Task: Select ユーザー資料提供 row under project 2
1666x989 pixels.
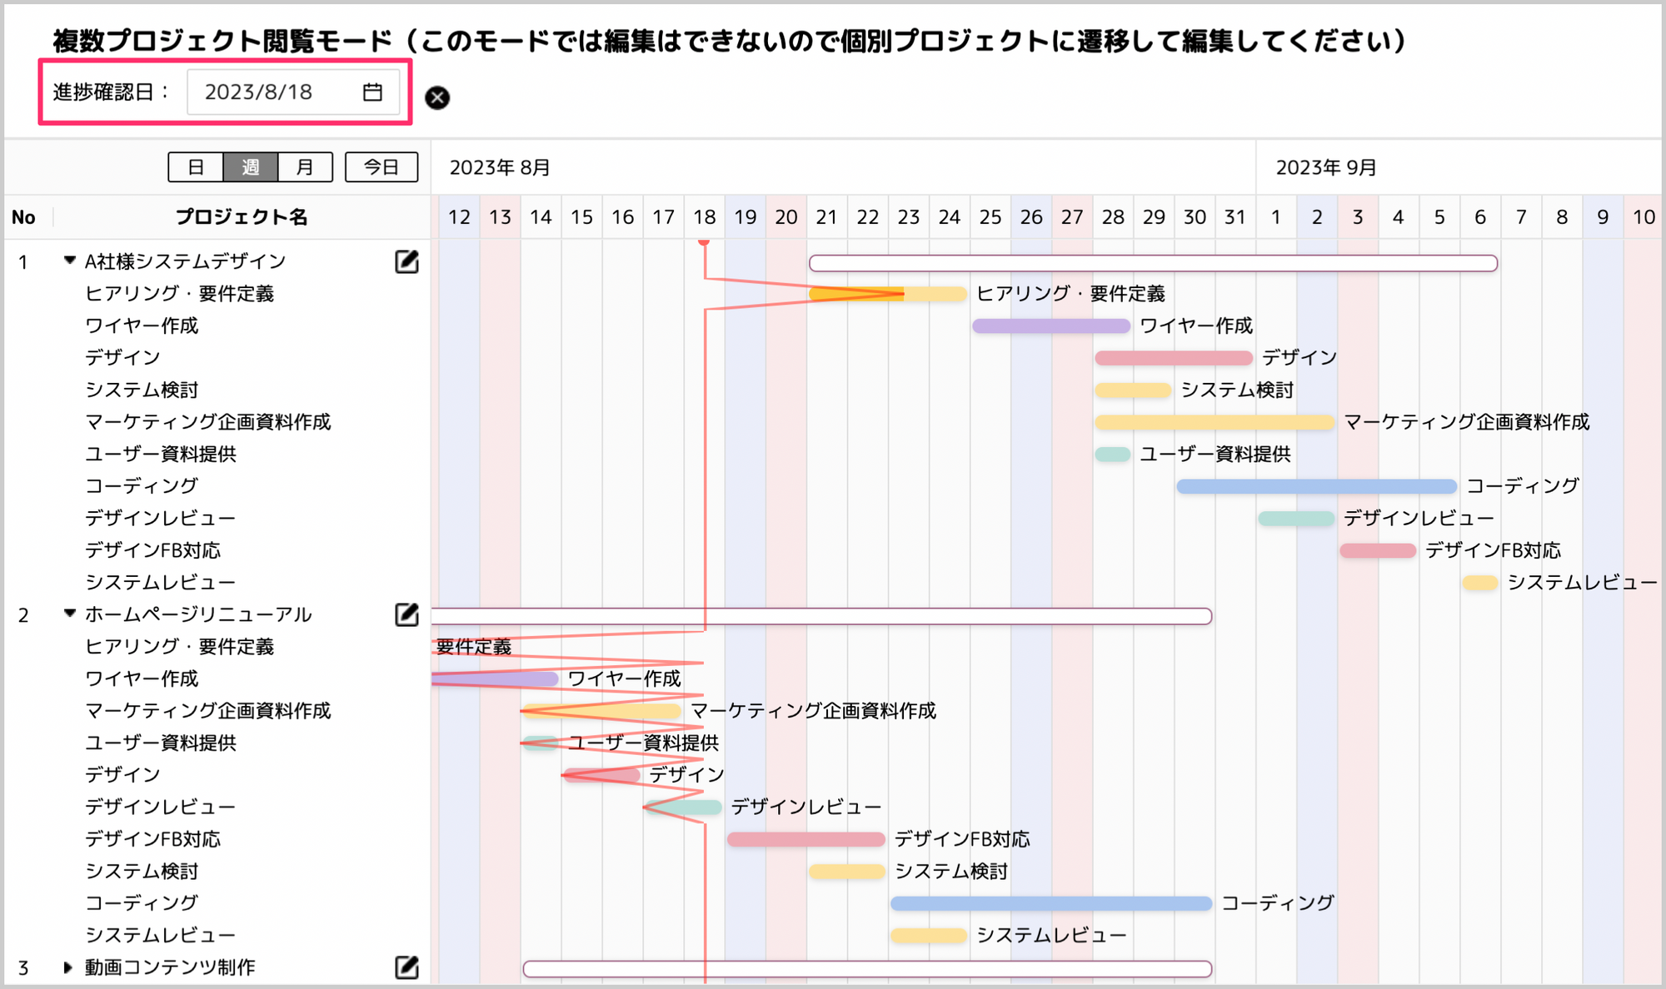Action: click(160, 743)
